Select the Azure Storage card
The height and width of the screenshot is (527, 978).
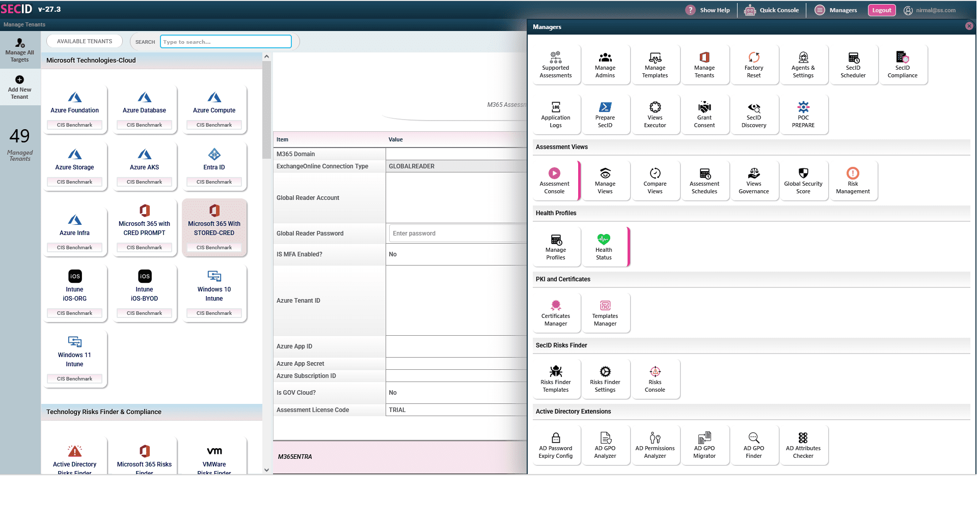75,167
